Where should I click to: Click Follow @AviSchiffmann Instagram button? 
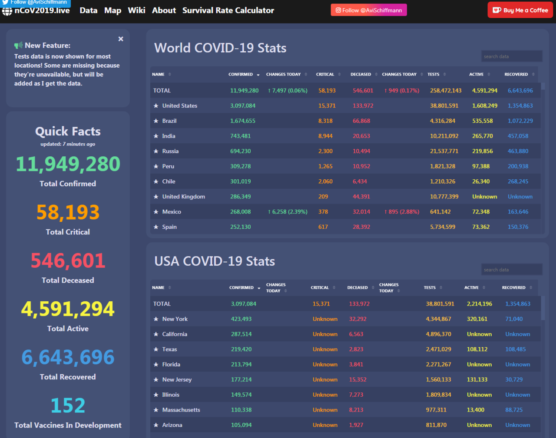pyautogui.click(x=369, y=10)
